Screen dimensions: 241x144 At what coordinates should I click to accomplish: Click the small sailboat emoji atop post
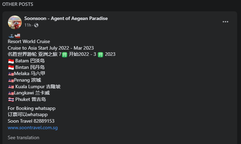click(x=11, y=35)
